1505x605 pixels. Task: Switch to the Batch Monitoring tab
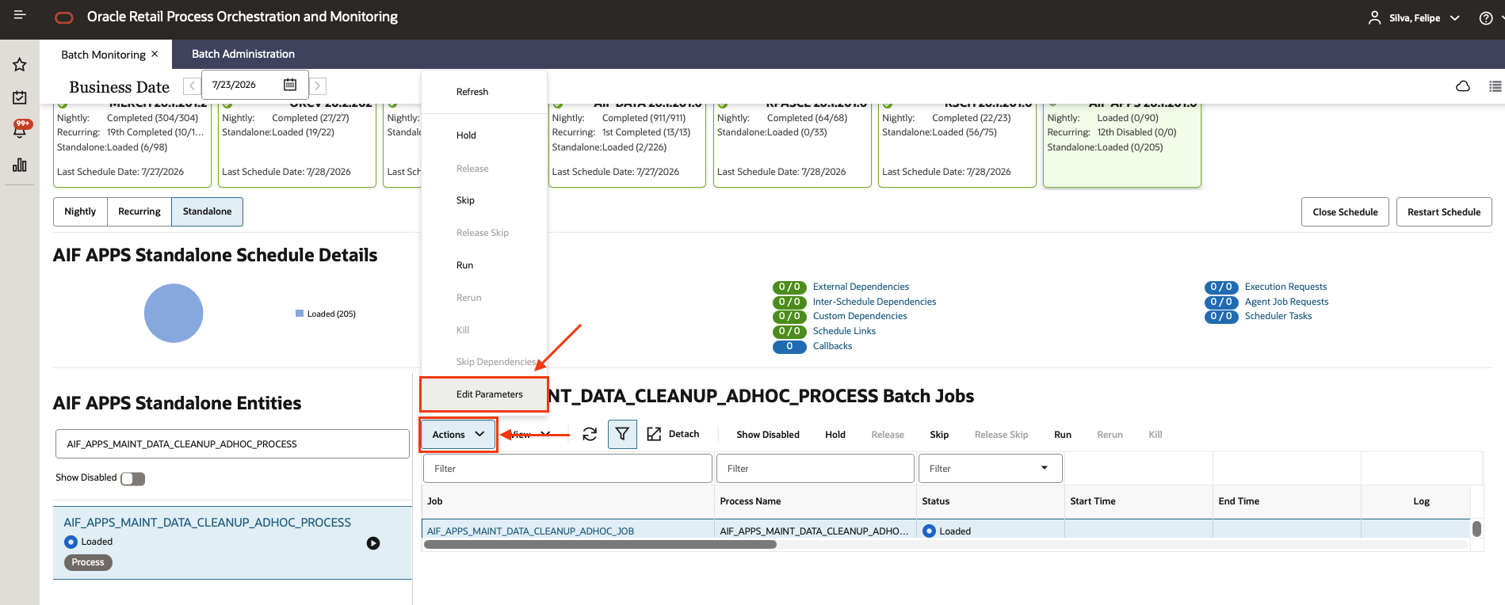pyautogui.click(x=103, y=55)
